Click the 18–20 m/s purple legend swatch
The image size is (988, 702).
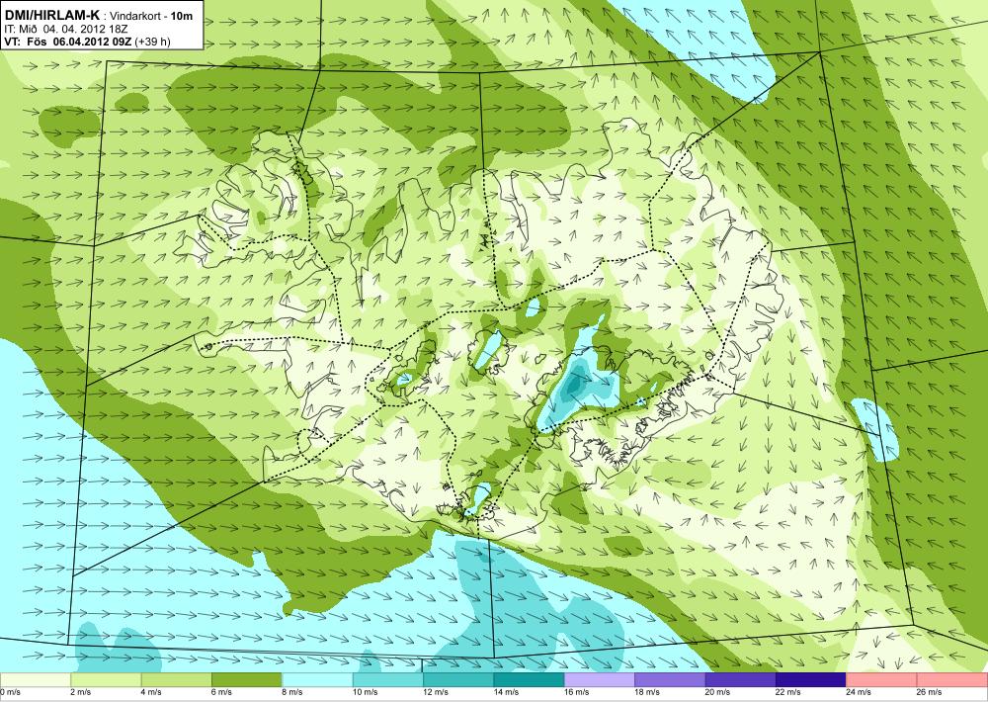[671, 680]
